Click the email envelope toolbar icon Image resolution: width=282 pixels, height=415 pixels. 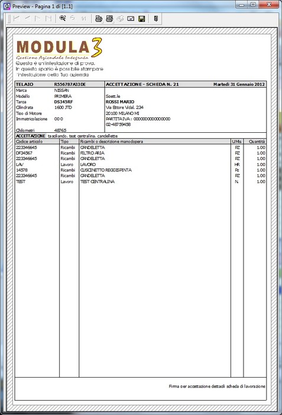coord(131,18)
